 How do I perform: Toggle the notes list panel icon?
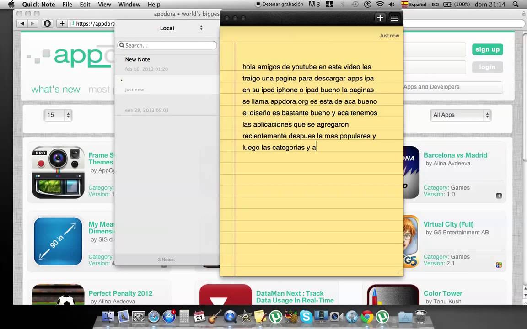(x=395, y=18)
